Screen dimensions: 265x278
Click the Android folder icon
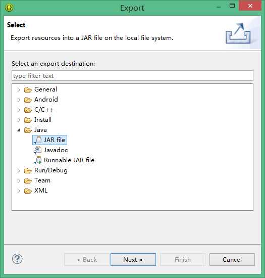coord(28,100)
